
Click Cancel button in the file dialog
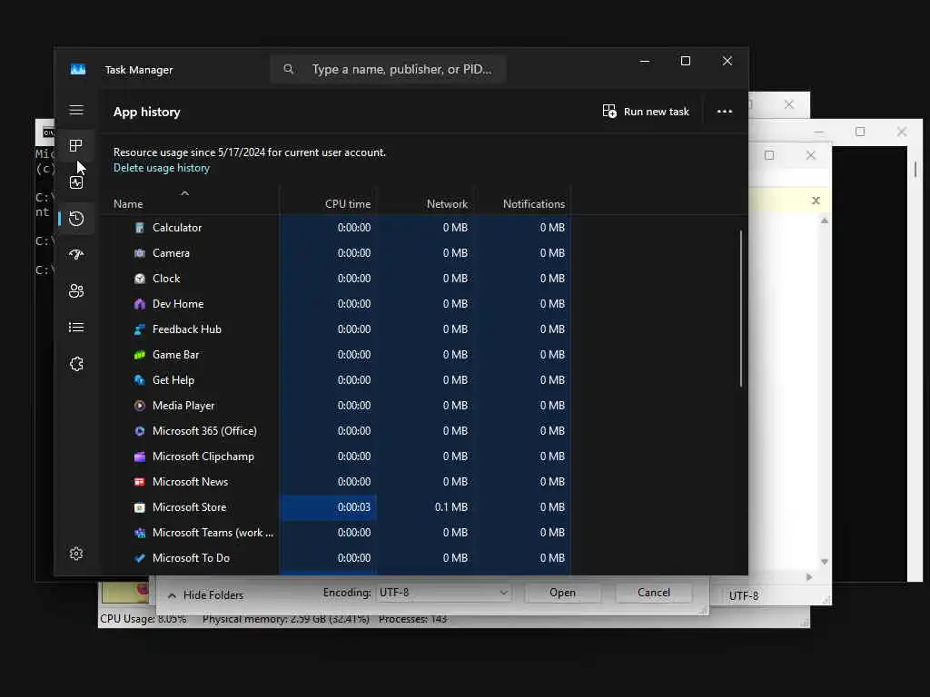pyautogui.click(x=654, y=593)
